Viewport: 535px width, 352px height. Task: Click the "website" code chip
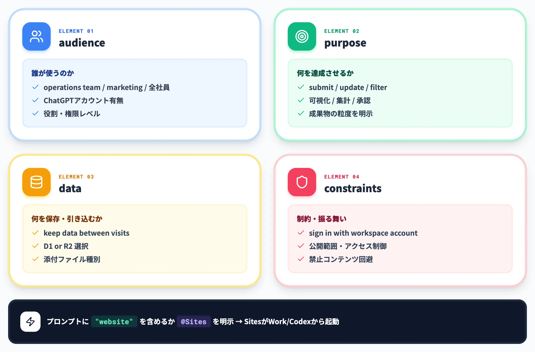(x=114, y=321)
